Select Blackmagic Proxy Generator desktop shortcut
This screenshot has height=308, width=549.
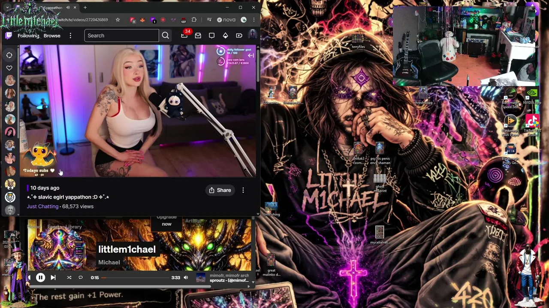[x=510, y=154]
